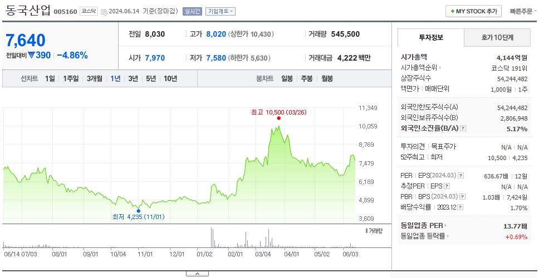Select the 10년 line chart period
The height and width of the screenshot is (278, 539).
point(170,78)
